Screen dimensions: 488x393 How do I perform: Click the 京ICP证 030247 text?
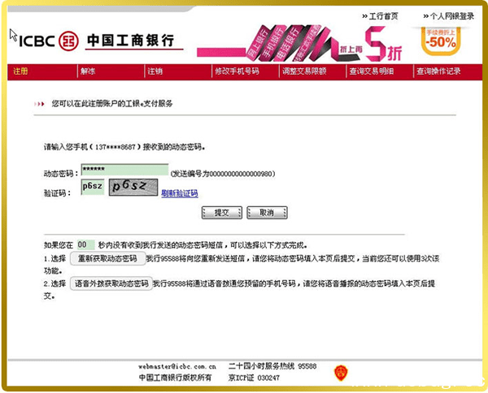pyautogui.click(x=254, y=378)
